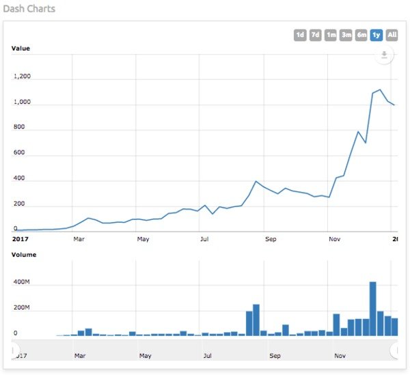The image size is (410, 375).
Task: Show the 6m time range
Action: [x=361, y=35]
